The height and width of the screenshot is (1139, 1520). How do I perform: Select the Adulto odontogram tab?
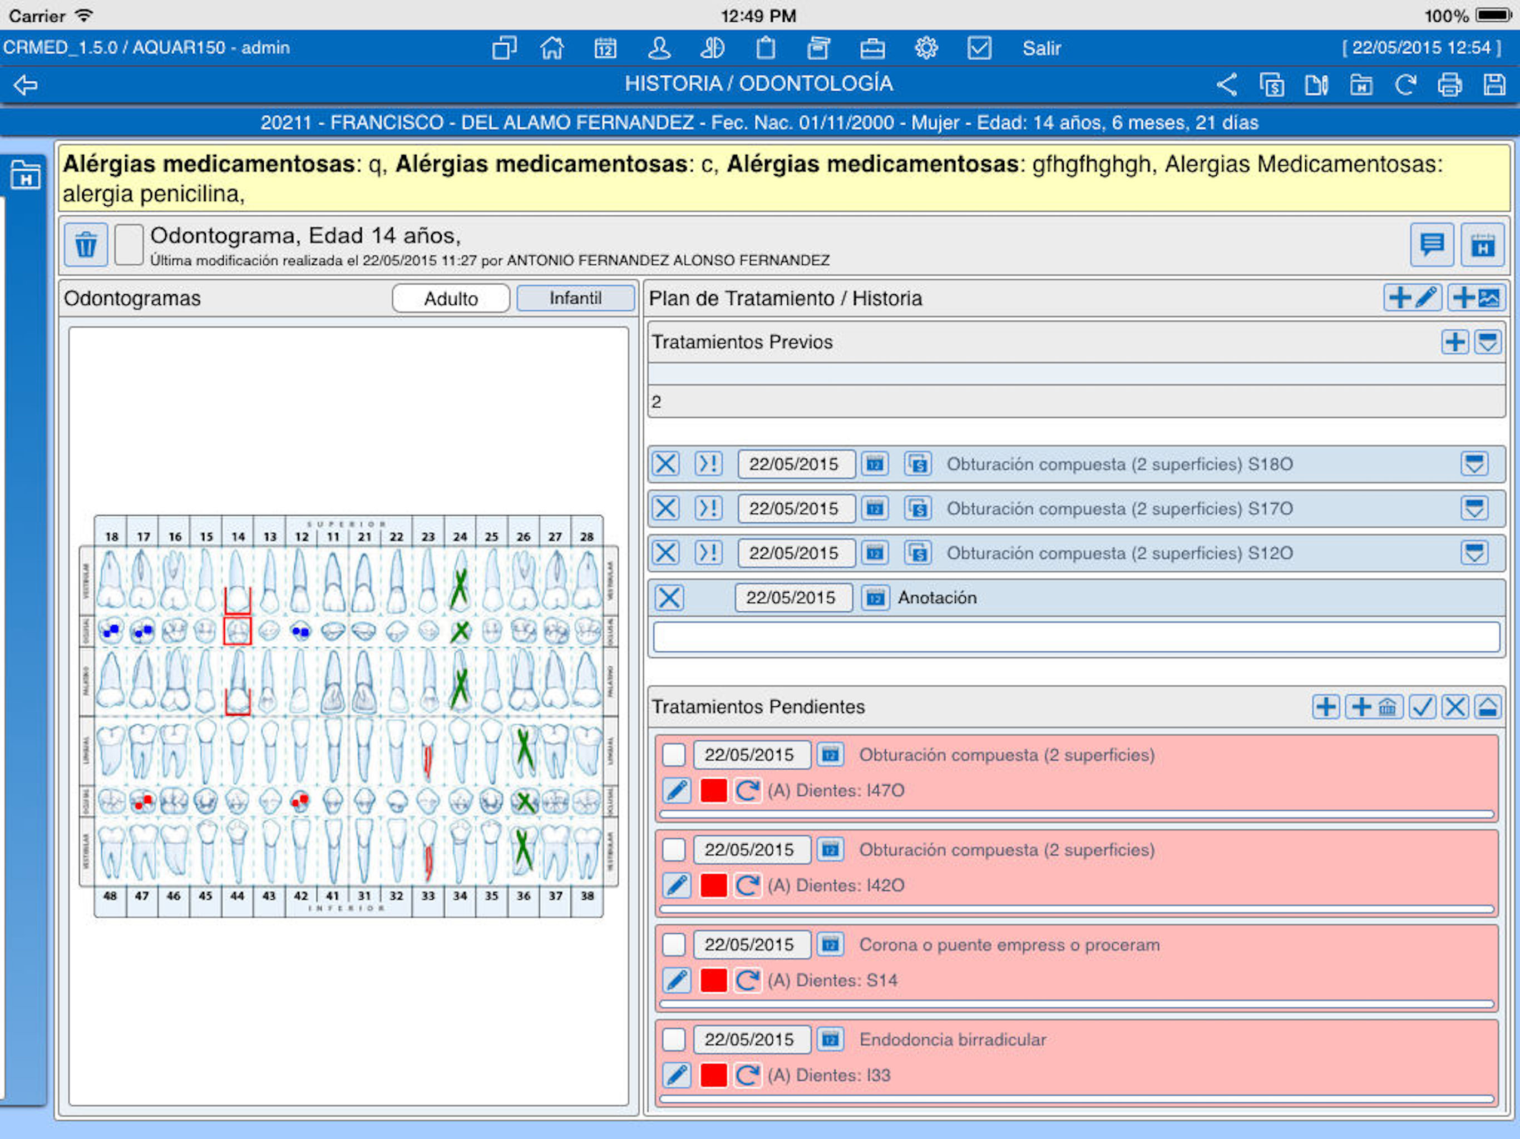[x=451, y=298]
